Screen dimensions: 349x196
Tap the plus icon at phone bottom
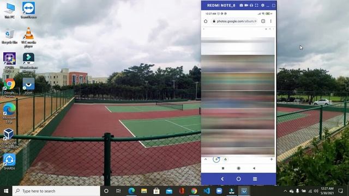pyautogui.click(x=272, y=159)
